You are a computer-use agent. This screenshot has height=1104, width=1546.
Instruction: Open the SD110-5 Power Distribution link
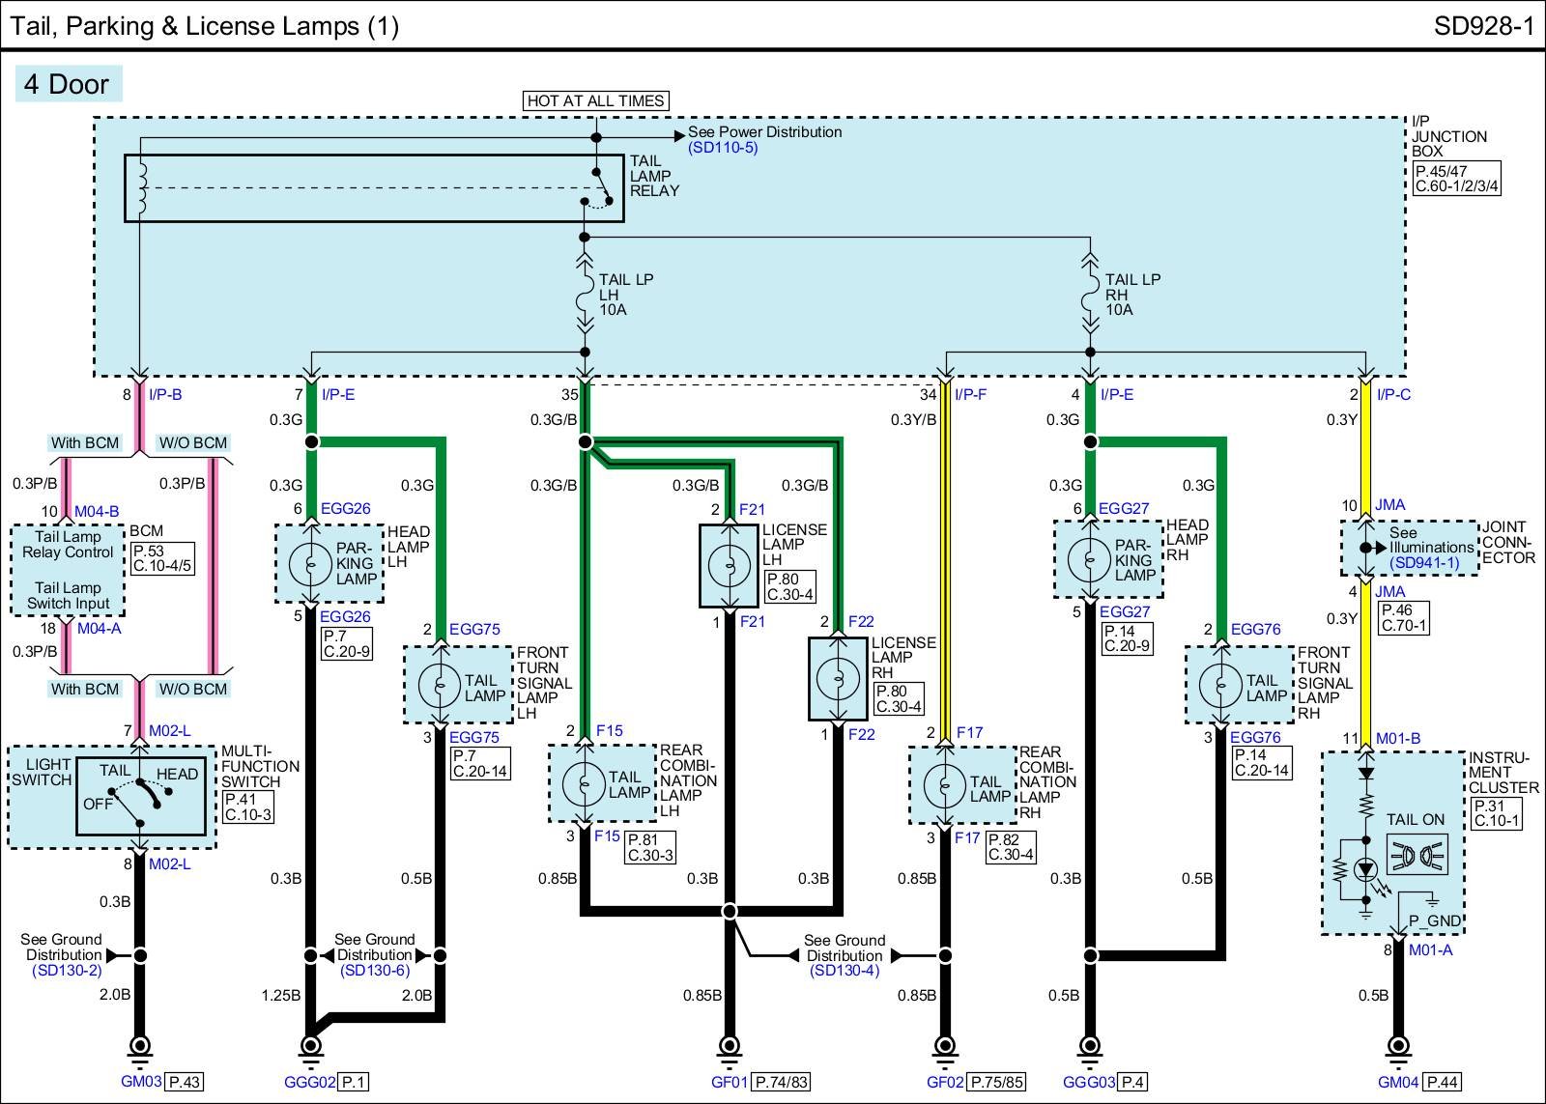click(723, 148)
